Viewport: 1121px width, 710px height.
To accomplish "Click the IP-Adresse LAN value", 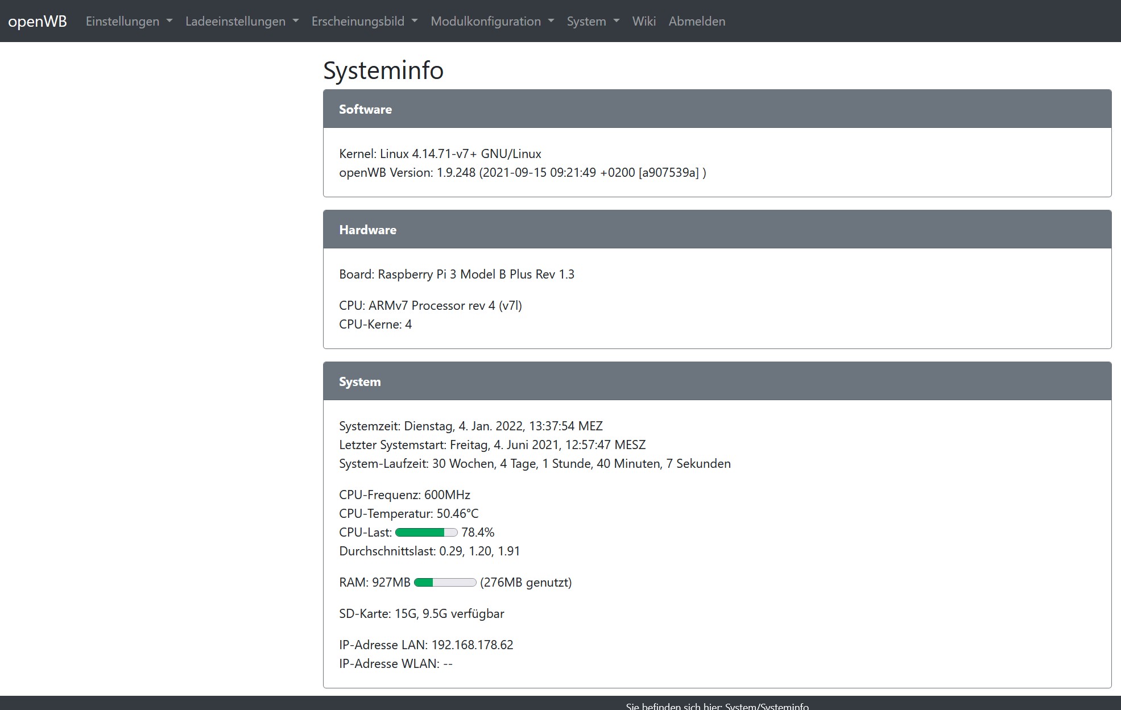I will point(472,645).
